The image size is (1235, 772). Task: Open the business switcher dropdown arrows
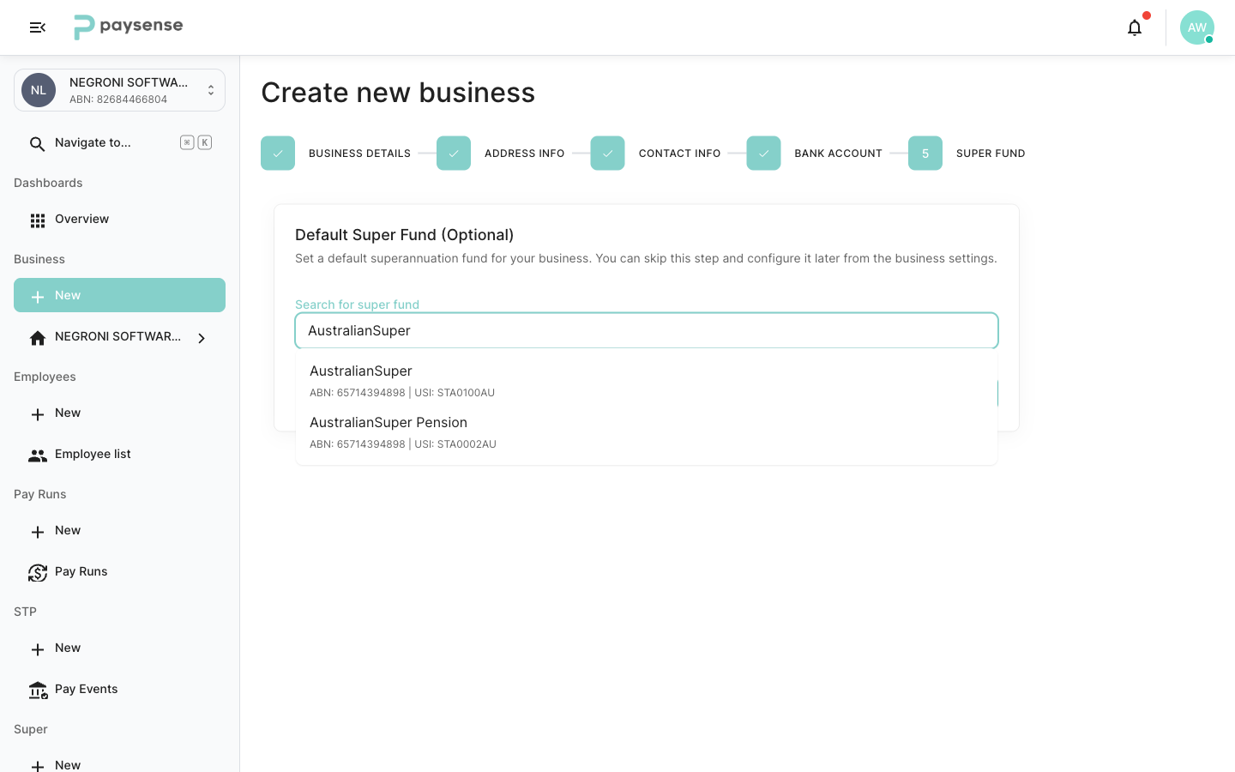[211, 90]
